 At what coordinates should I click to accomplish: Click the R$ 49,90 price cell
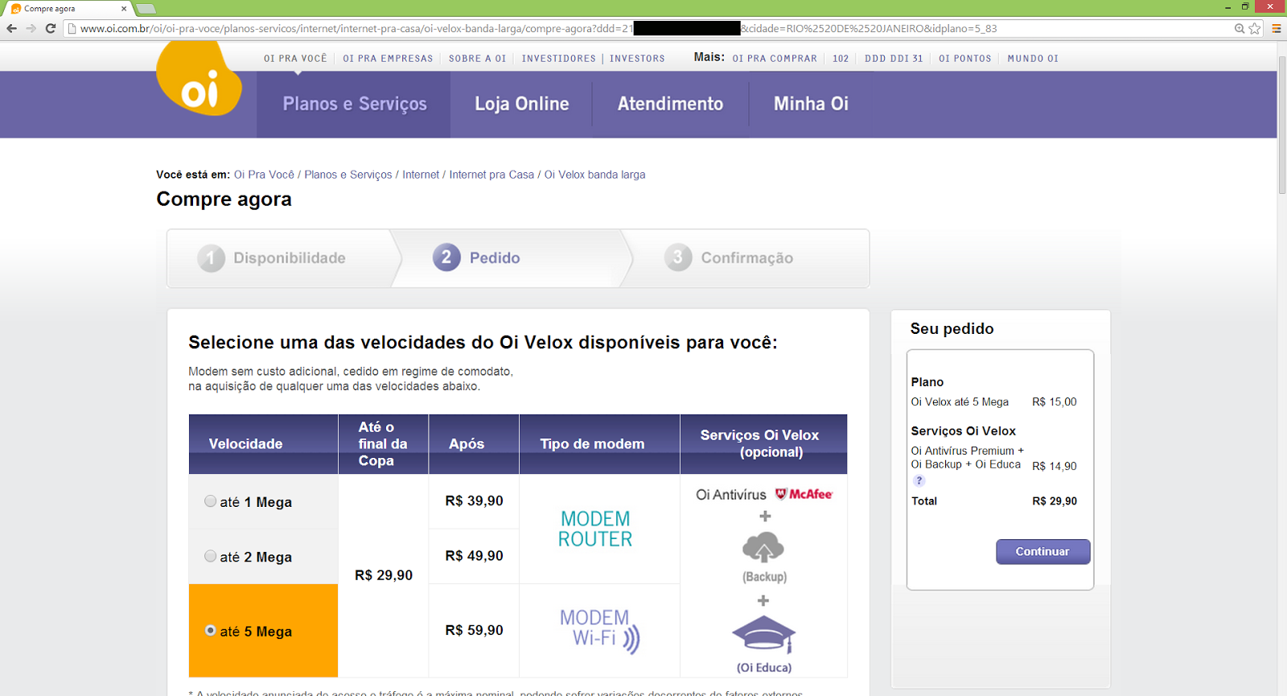click(474, 556)
